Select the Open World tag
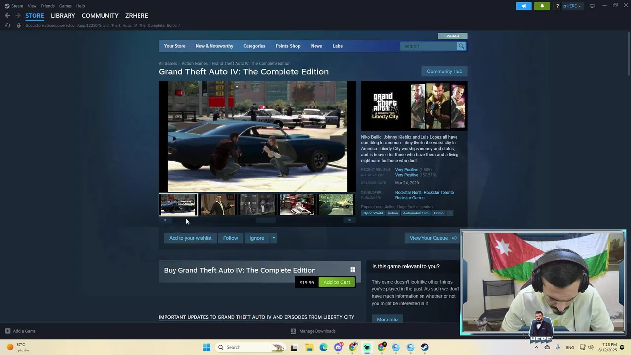 click(373, 213)
